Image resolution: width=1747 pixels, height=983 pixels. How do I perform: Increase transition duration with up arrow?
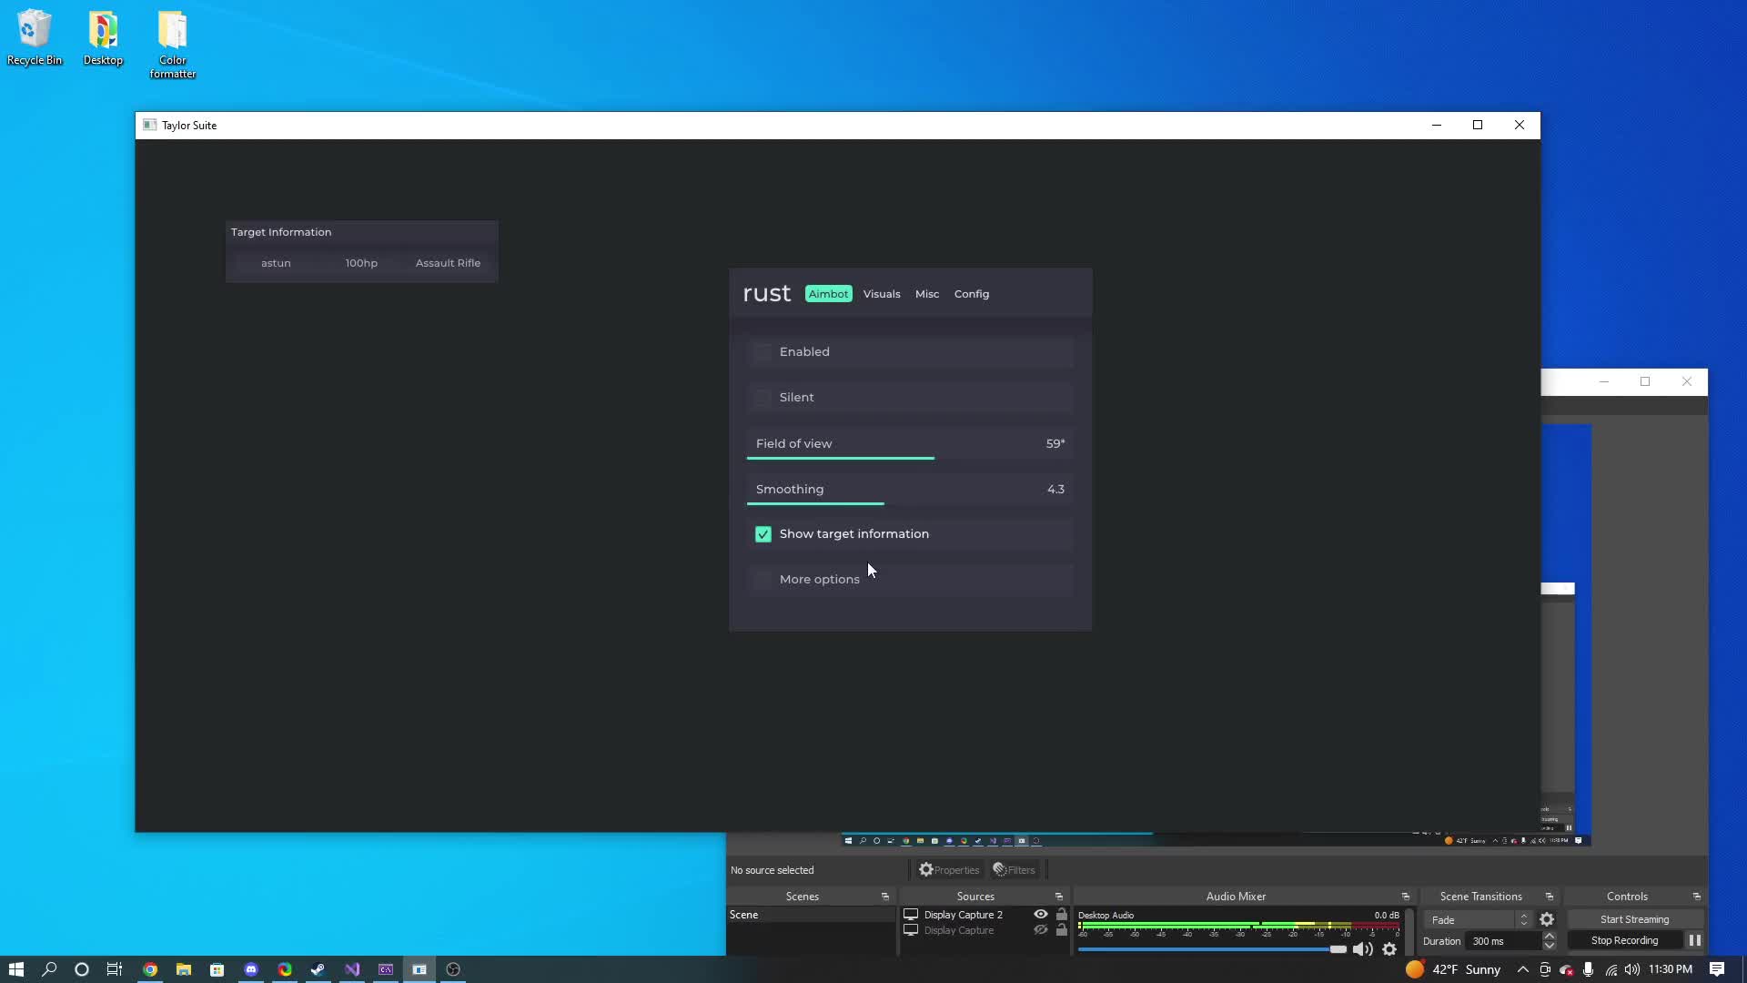pos(1550,937)
